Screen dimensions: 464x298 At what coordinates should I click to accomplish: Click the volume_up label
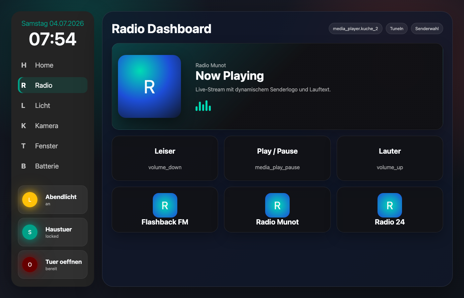click(x=390, y=167)
